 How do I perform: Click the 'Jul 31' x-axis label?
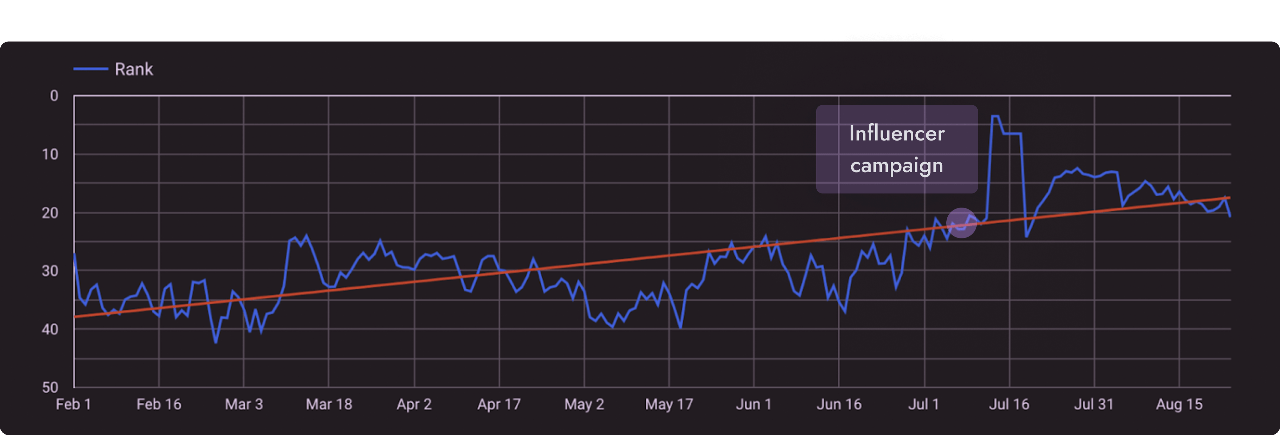(1094, 404)
